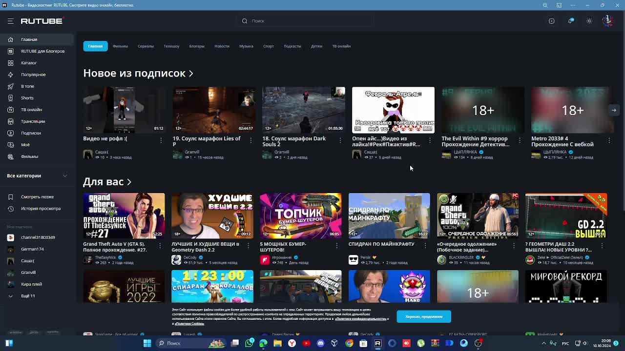Viewport: 625px width, 351px height.
Task: Switch to the Блогеры tab
Action: click(x=197, y=46)
